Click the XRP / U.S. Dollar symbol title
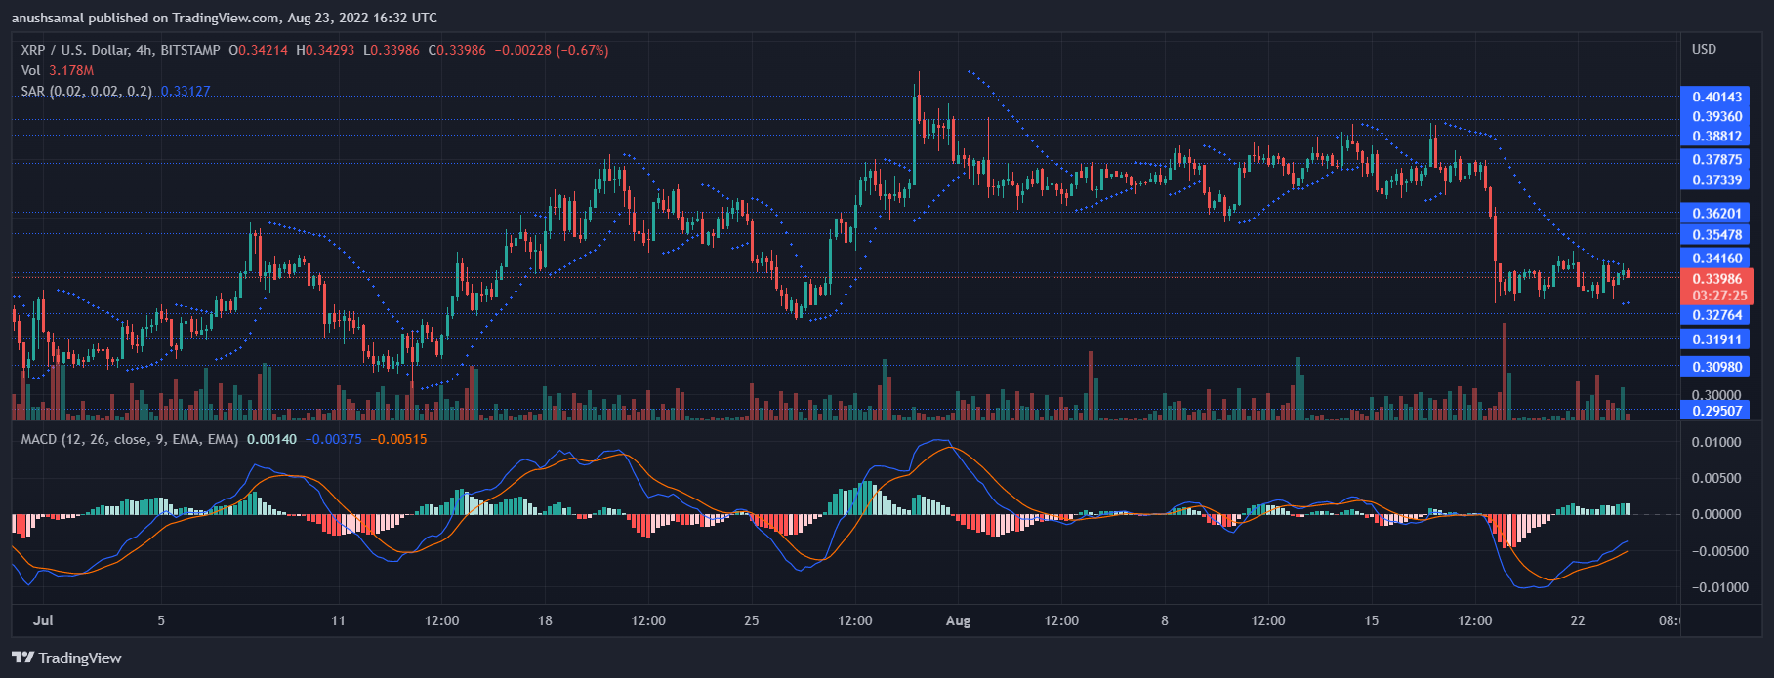The image size is (1774, 678). pos(121,50)
